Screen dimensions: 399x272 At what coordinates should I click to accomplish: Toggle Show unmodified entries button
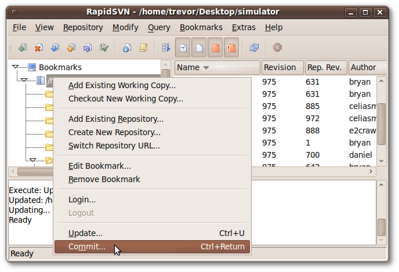pyautogui.click(x=199, y=48)
